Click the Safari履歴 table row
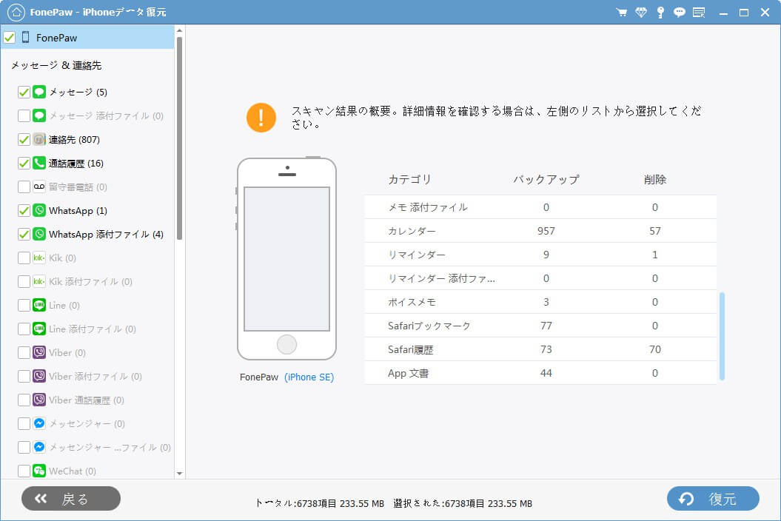 [x=540, y=349]
